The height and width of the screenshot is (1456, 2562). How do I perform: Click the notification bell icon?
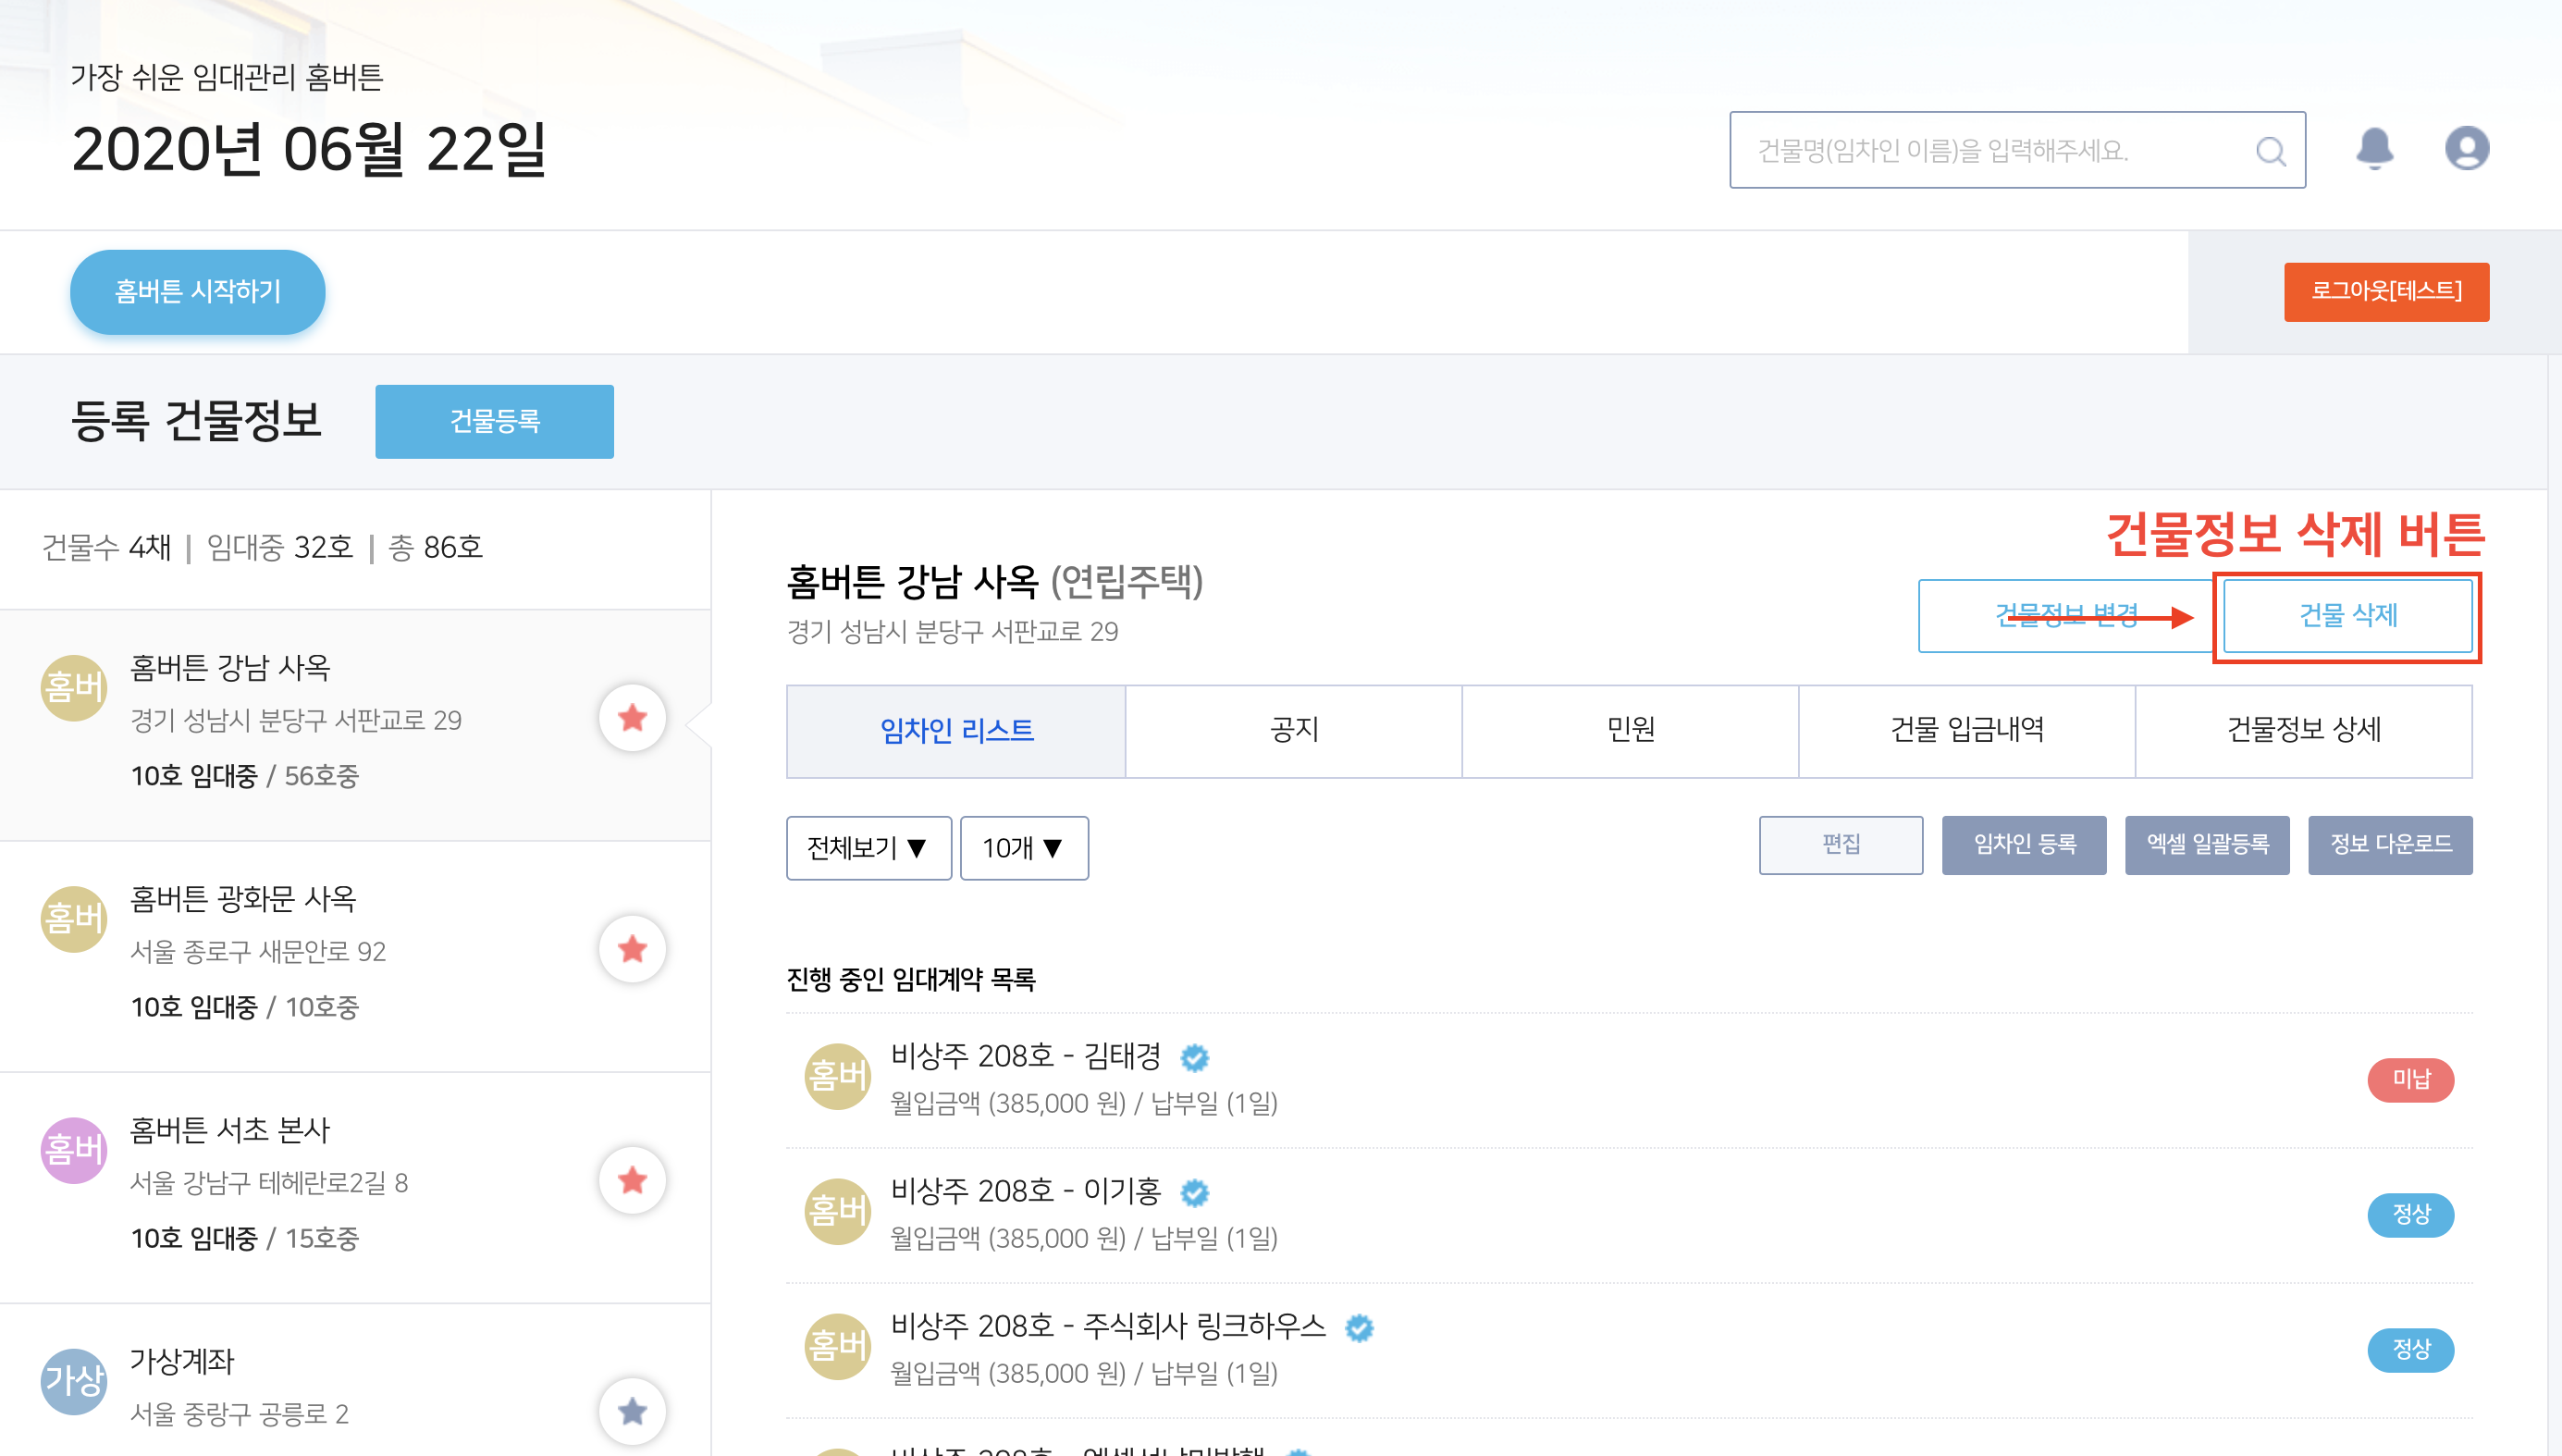coord(2374,149)
